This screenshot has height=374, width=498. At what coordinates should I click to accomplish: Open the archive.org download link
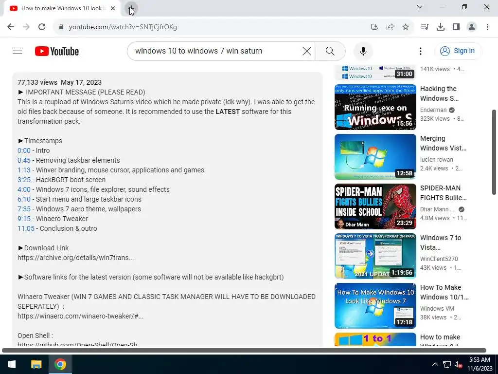pos(75,258)
